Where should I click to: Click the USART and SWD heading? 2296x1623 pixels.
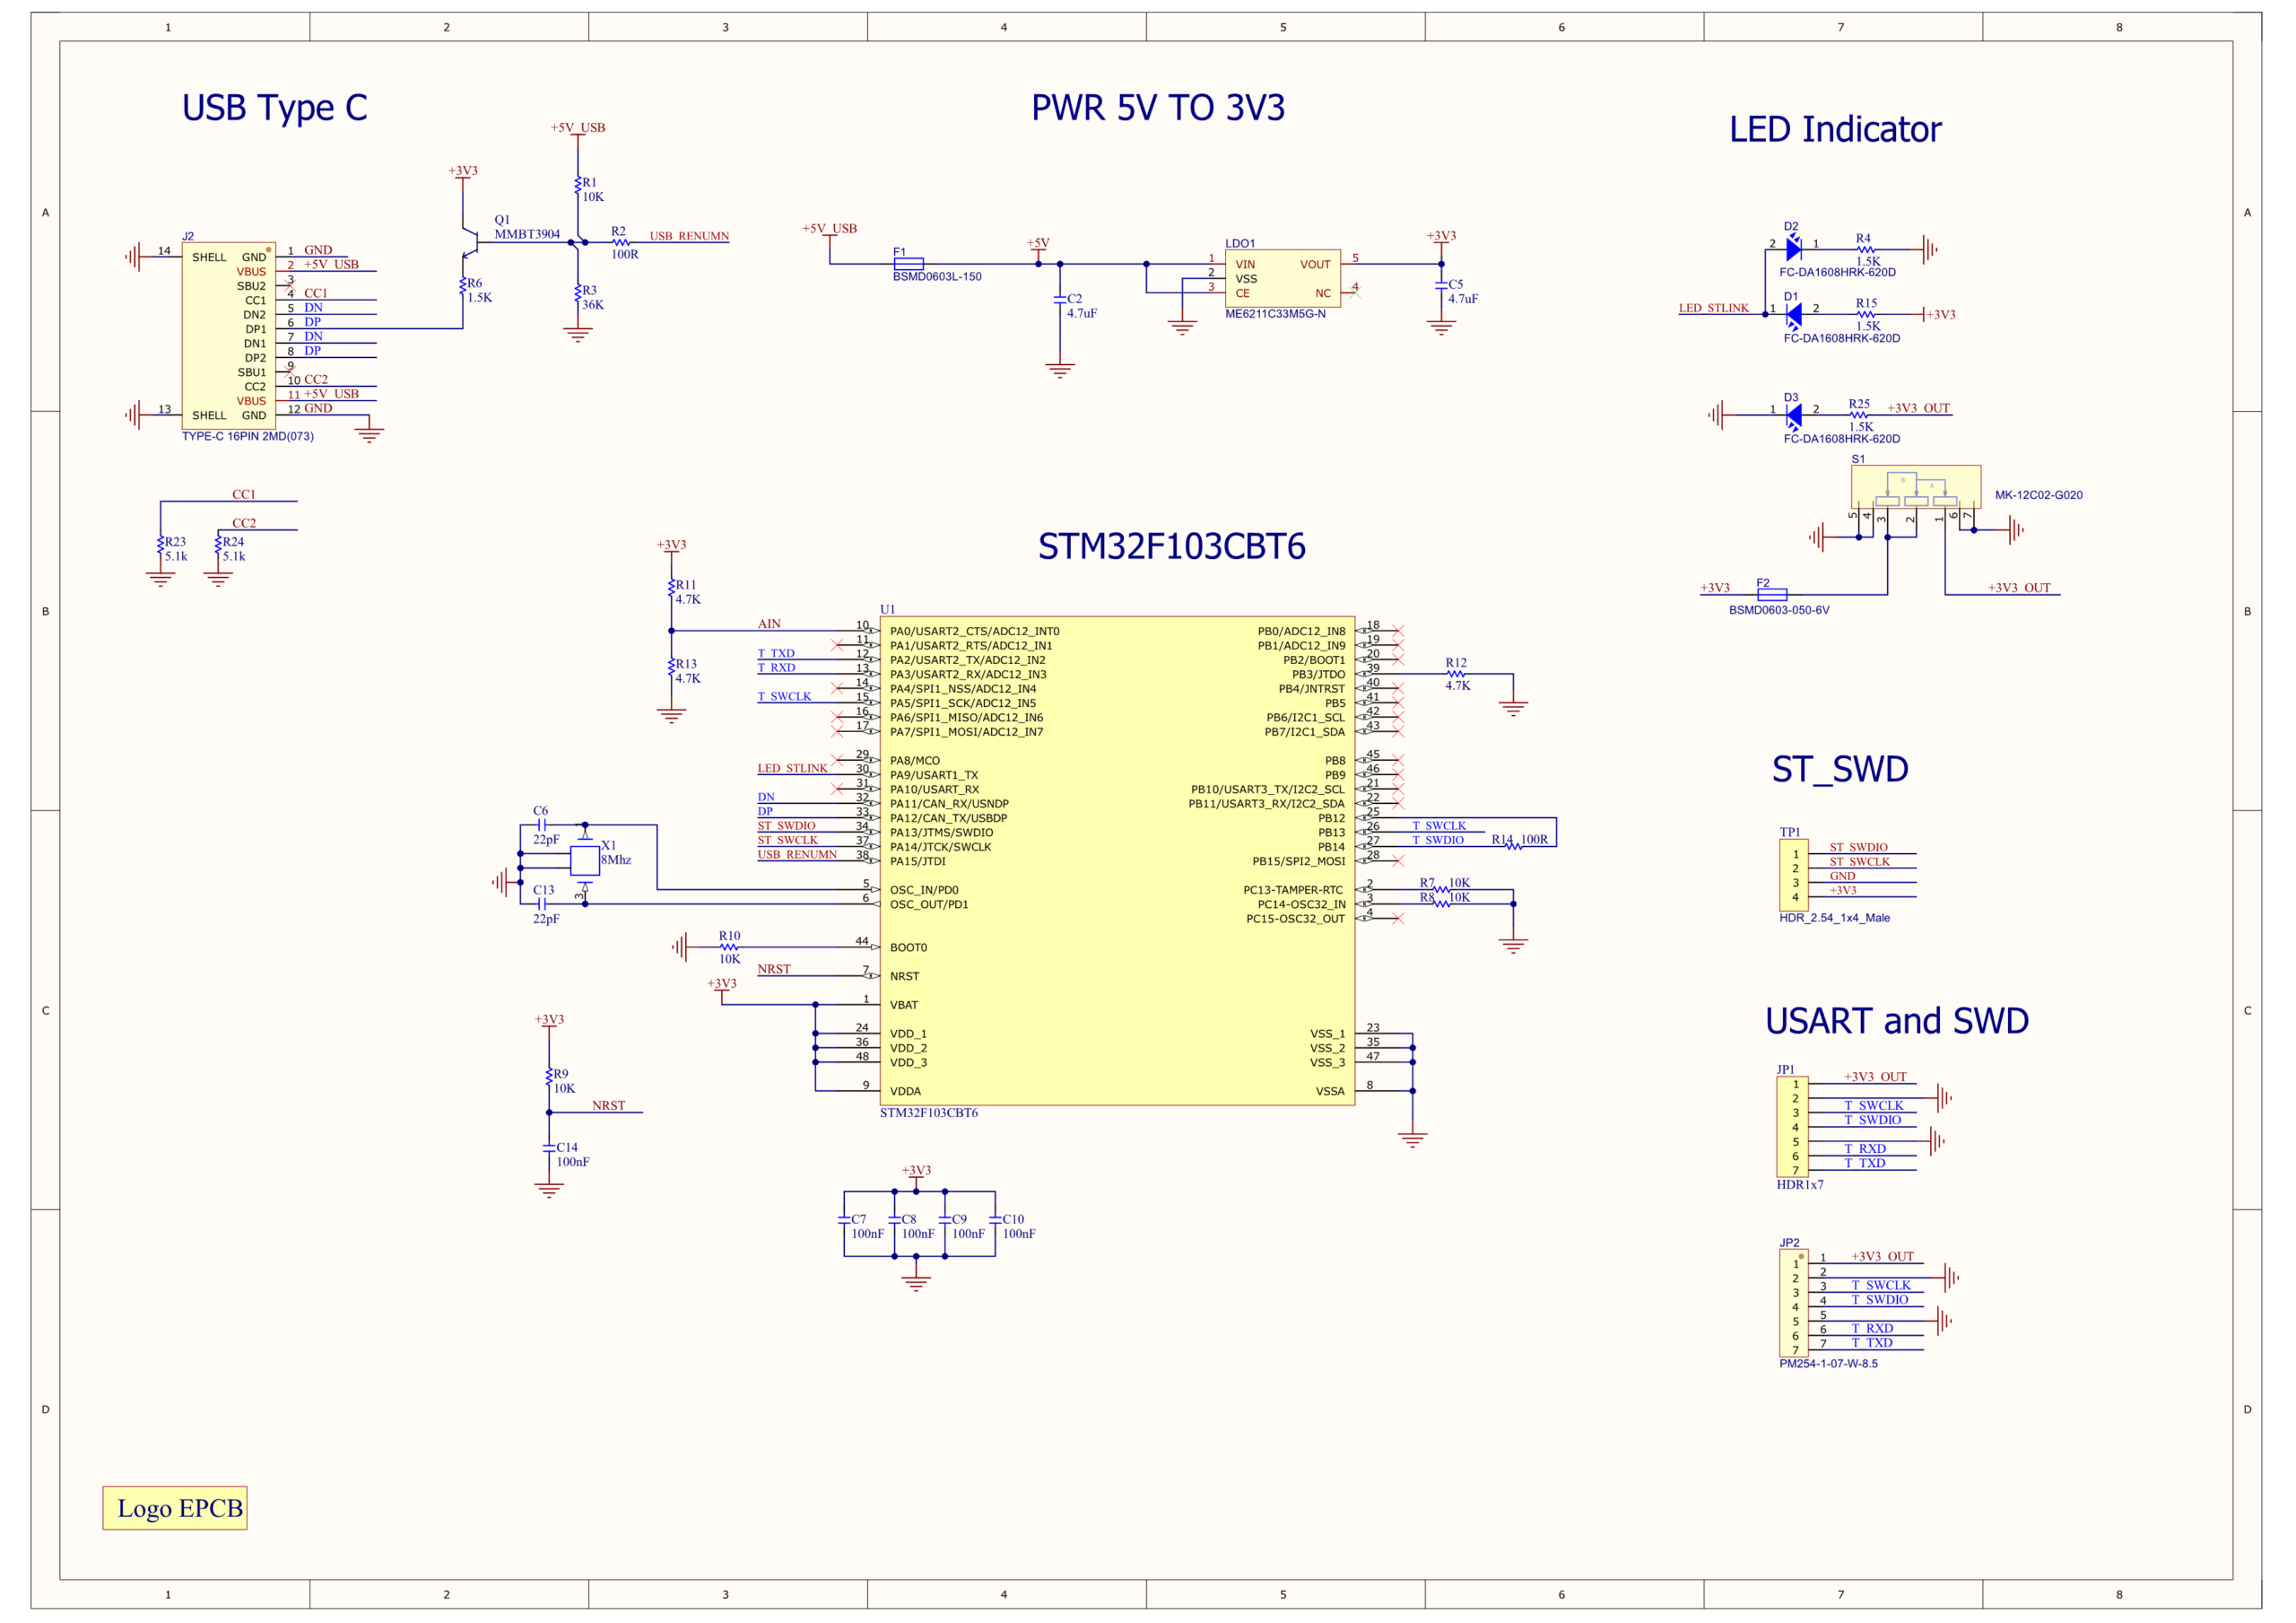[1896, 1021]
